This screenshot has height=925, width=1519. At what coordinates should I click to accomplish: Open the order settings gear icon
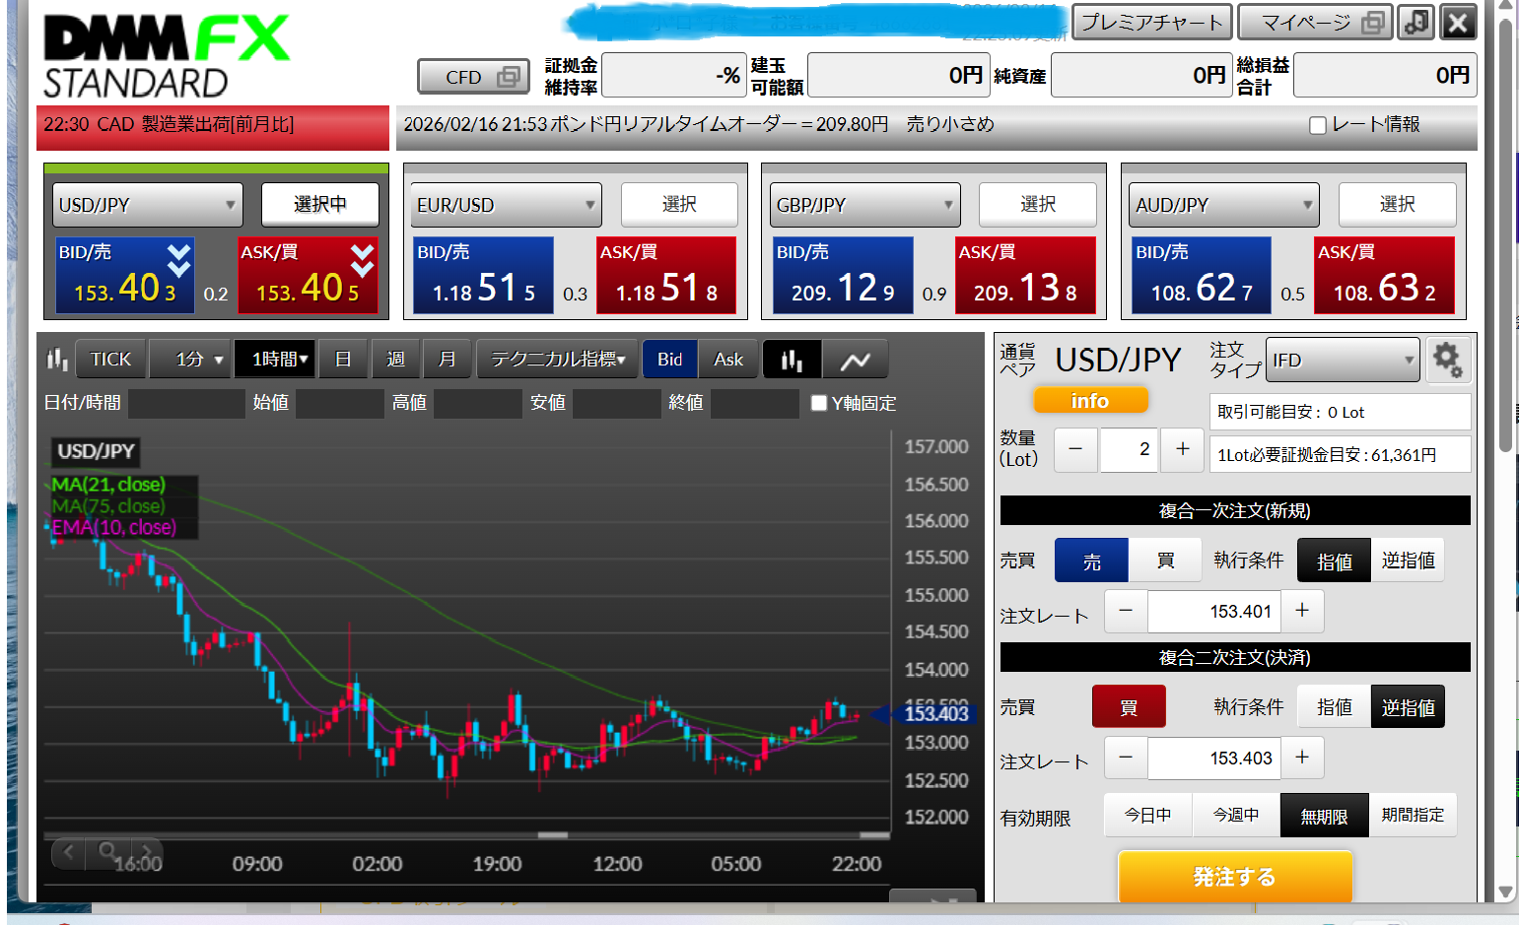click(x=1447, y=360)
